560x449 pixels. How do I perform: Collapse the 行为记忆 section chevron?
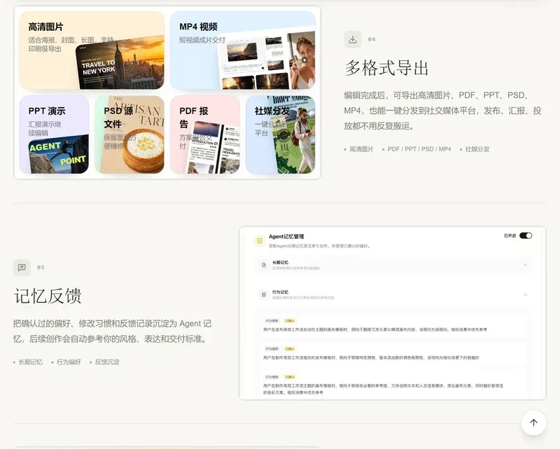pos(525,295)
